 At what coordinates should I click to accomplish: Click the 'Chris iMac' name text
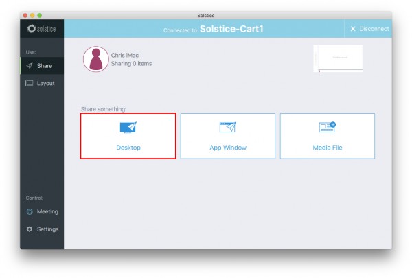pos(125,55)
